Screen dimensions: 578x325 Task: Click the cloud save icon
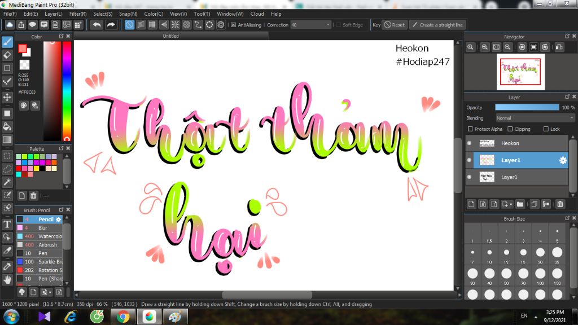point(10,25)
